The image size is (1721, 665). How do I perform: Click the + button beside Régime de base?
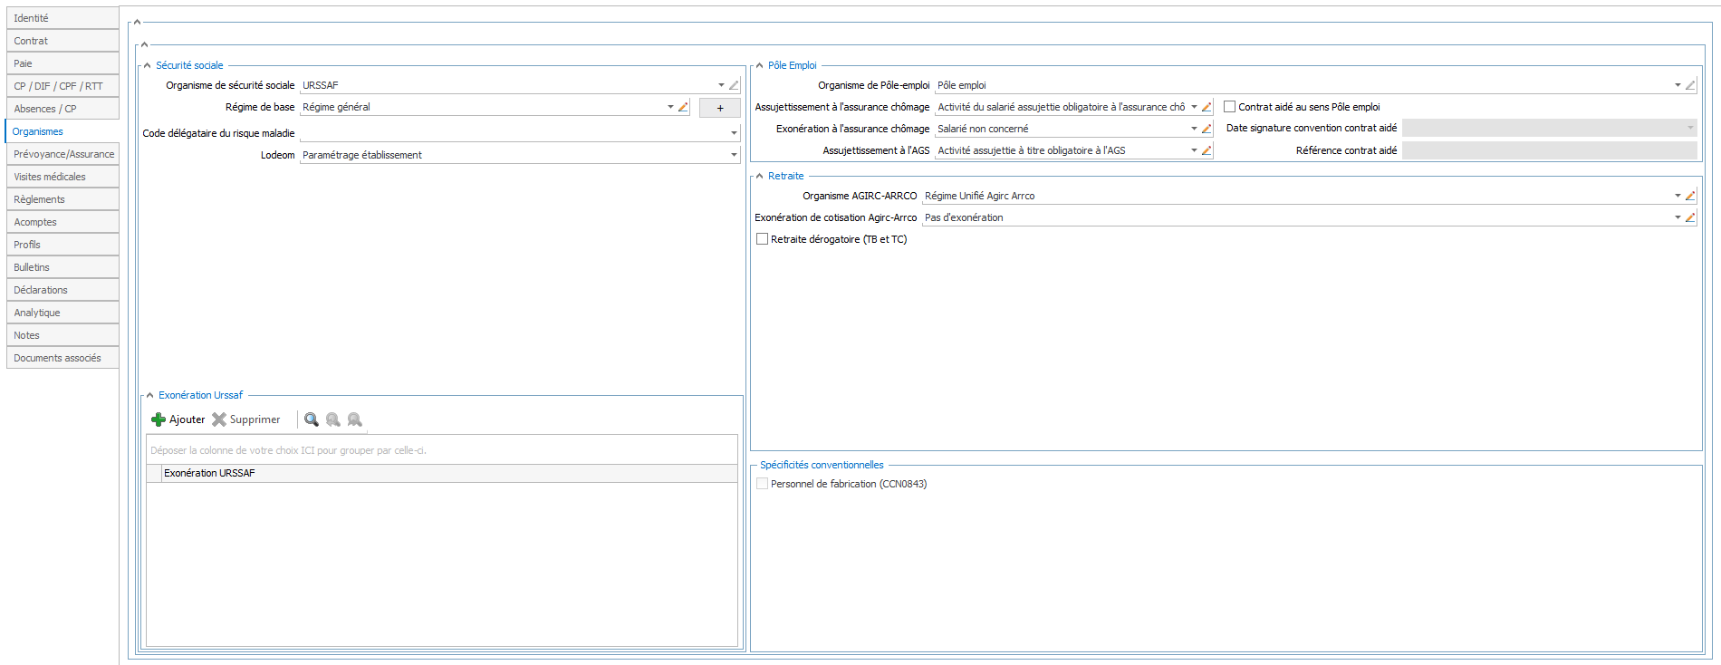[x=720, y=108]
